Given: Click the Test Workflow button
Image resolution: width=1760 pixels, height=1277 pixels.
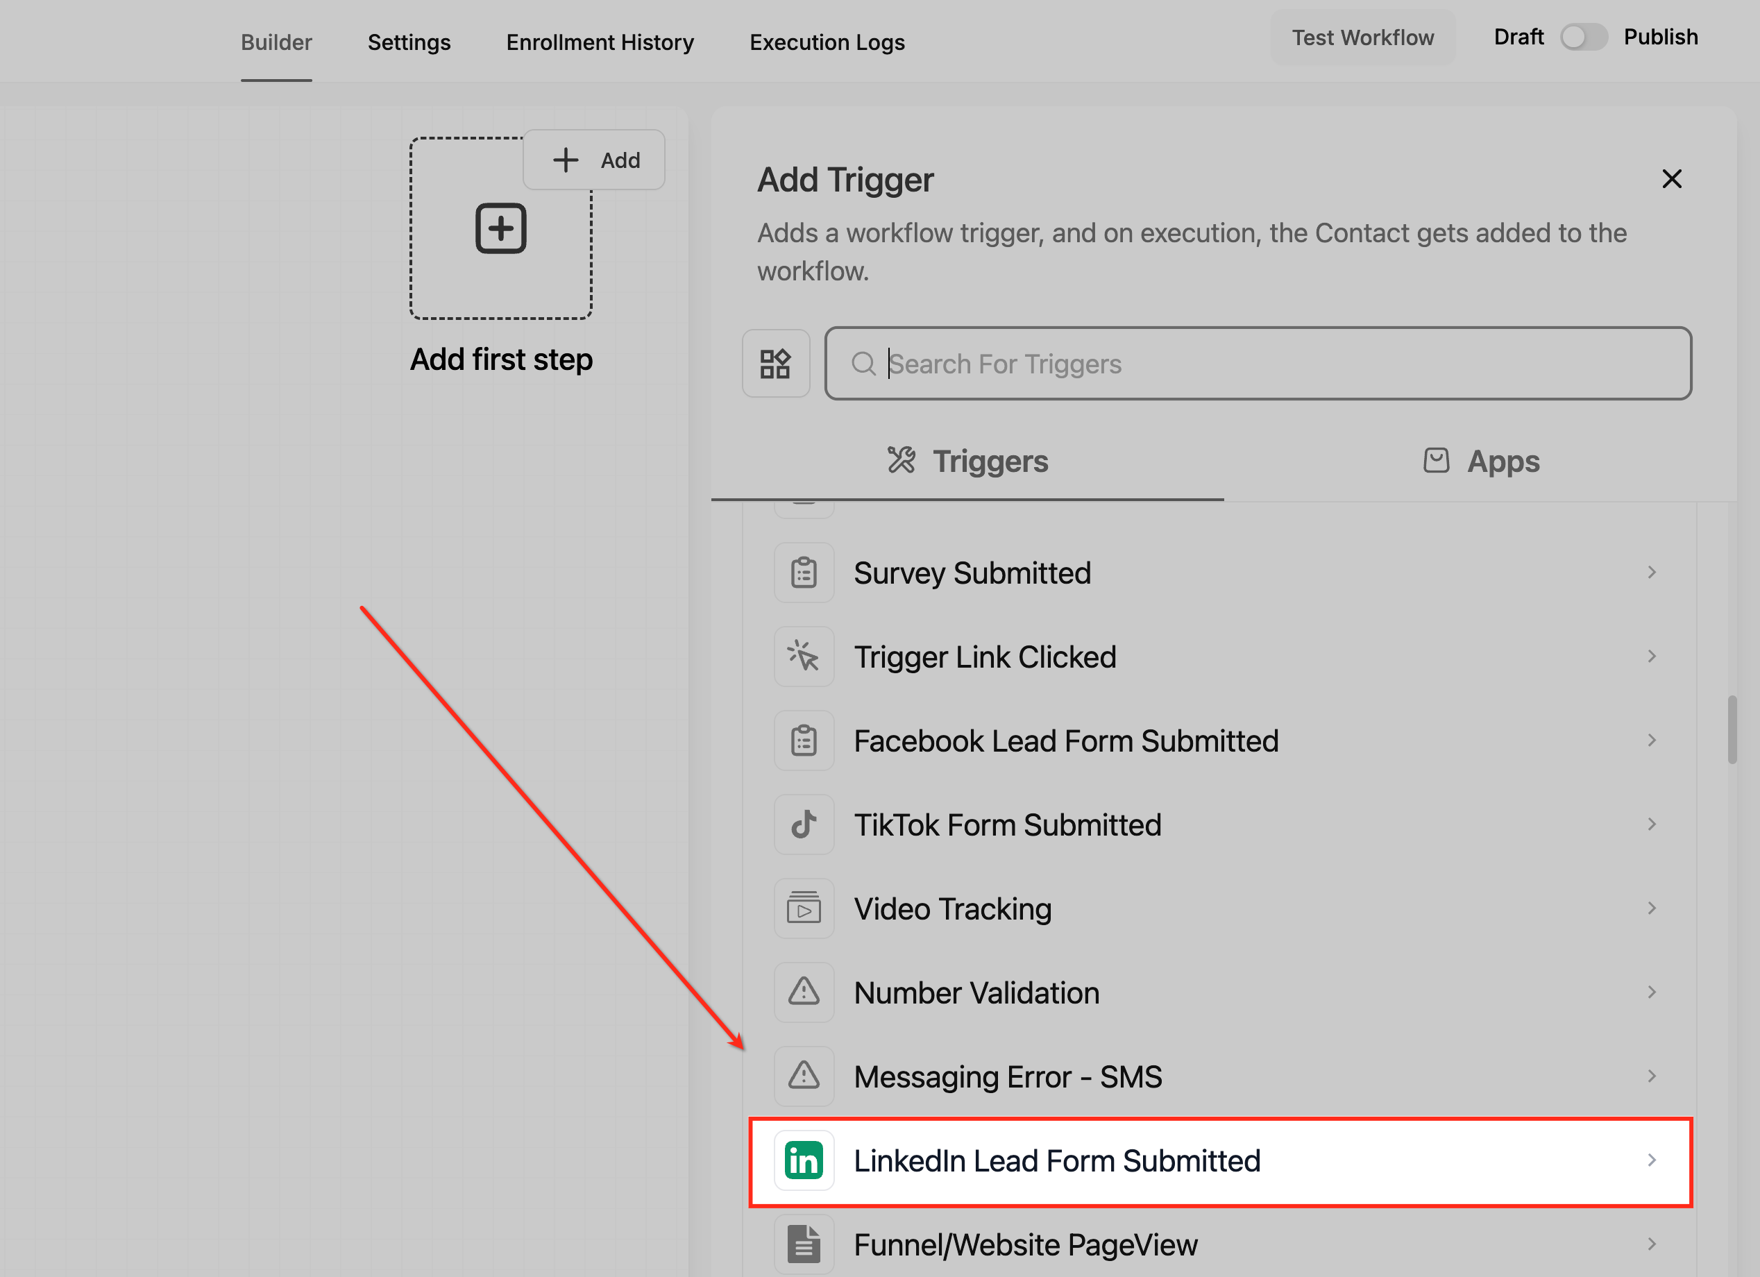Looking at the screenshot, I should [1362, 37].
